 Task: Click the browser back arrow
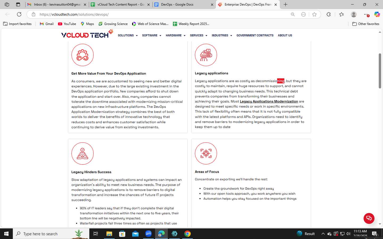[x=7, y=14]
